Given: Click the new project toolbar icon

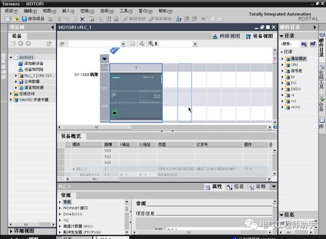Looking at the screenshot, I should [9, 19].
